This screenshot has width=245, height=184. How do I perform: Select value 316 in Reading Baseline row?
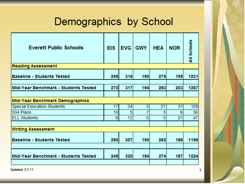tap(129, 76)
